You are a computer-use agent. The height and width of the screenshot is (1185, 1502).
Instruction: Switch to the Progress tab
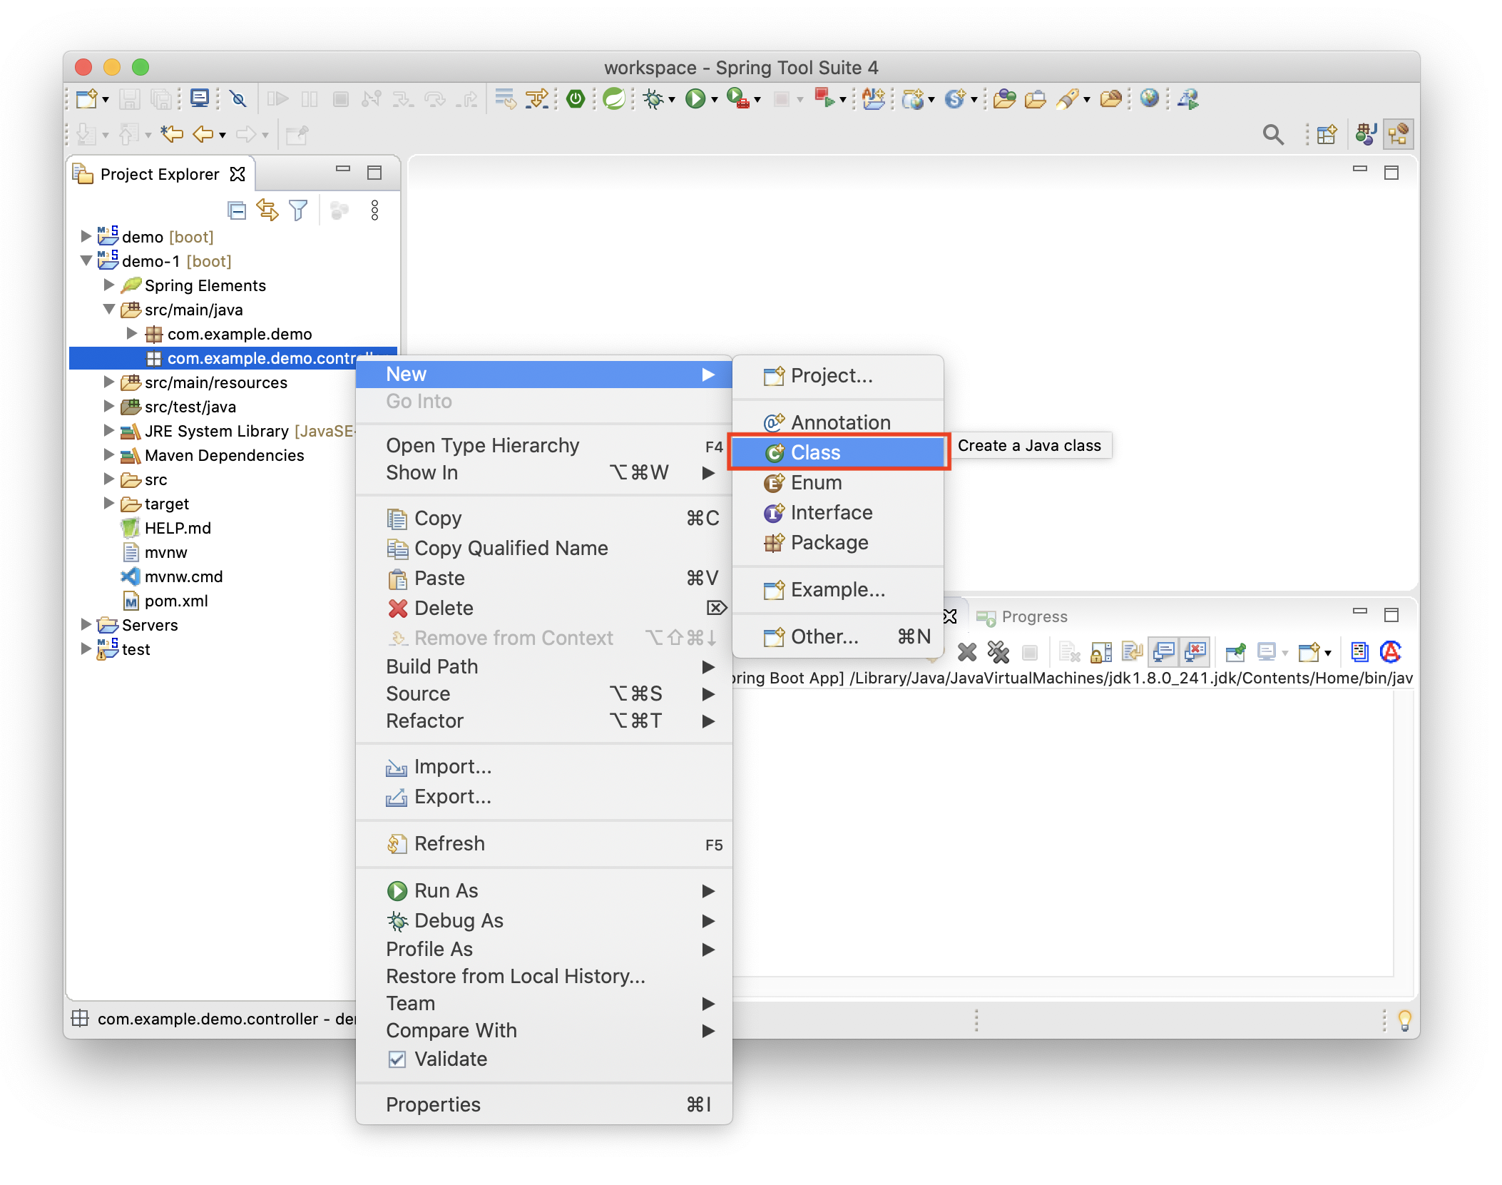(x=1033, y=616)
